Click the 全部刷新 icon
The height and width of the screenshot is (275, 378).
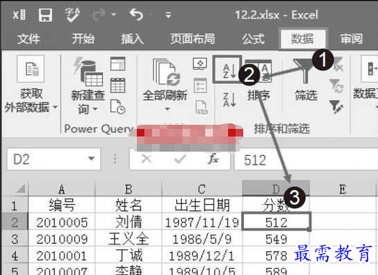pyautogui.click(x=167, y=72)
